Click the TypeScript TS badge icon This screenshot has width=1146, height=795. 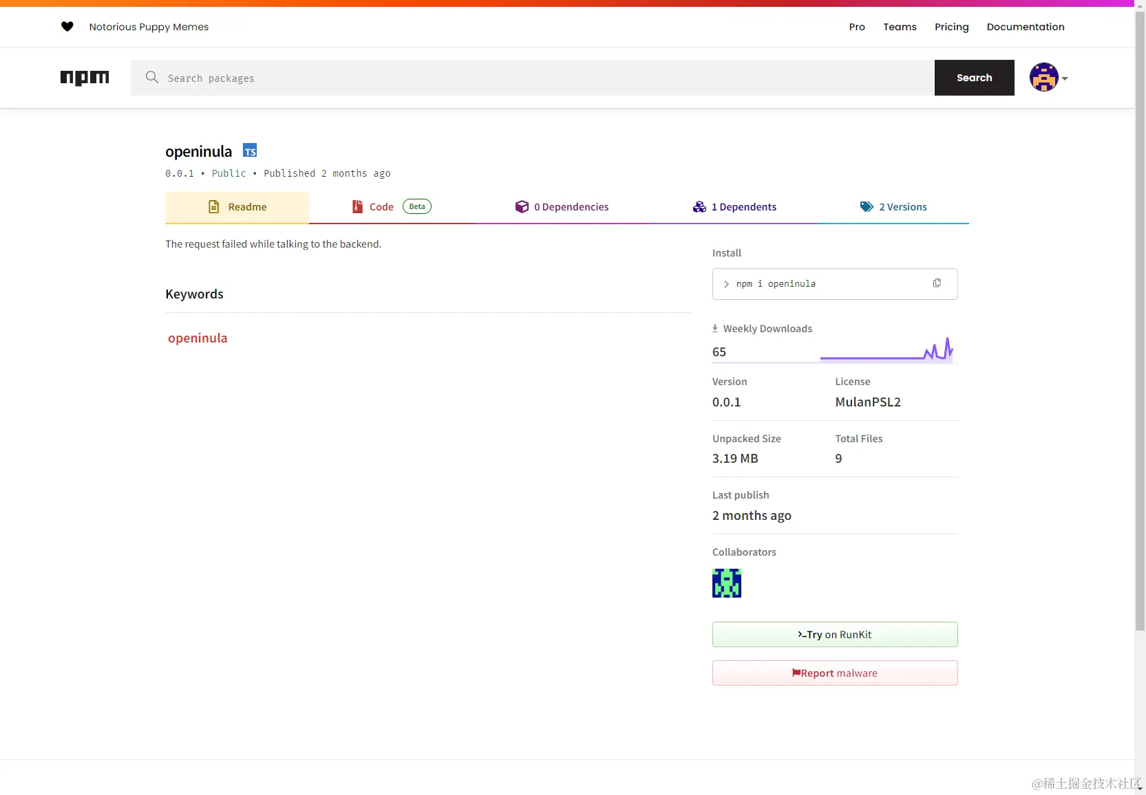click(250, 151)
